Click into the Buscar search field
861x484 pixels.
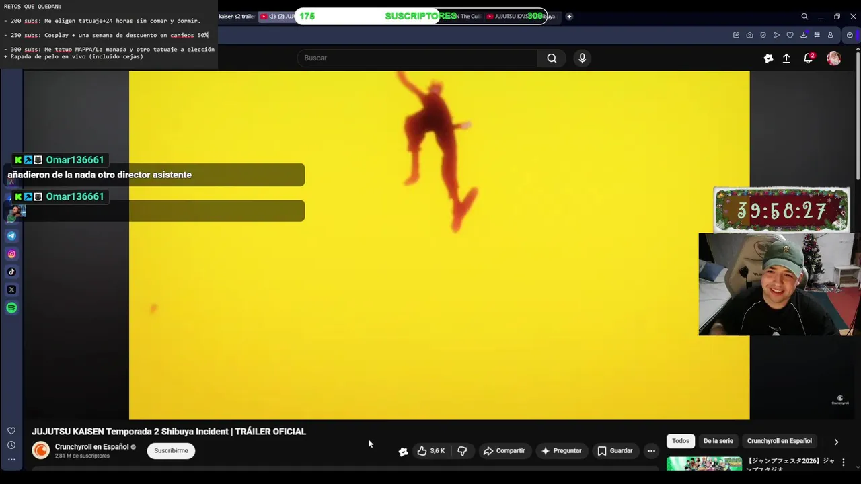pos(417,58)
